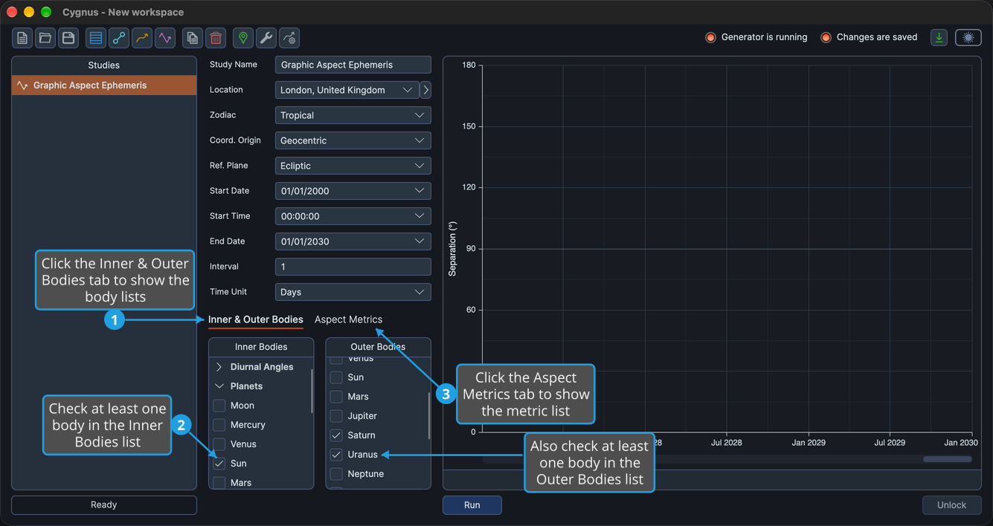Open the Start Date picker
This screenshot has width=993, height=526.
tap(353, 191)
